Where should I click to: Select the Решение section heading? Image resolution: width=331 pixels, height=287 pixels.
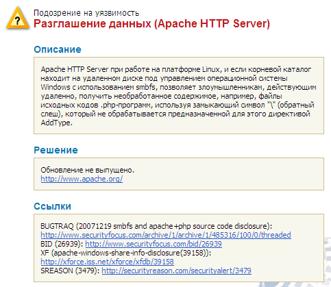click(x=56, y=150)
